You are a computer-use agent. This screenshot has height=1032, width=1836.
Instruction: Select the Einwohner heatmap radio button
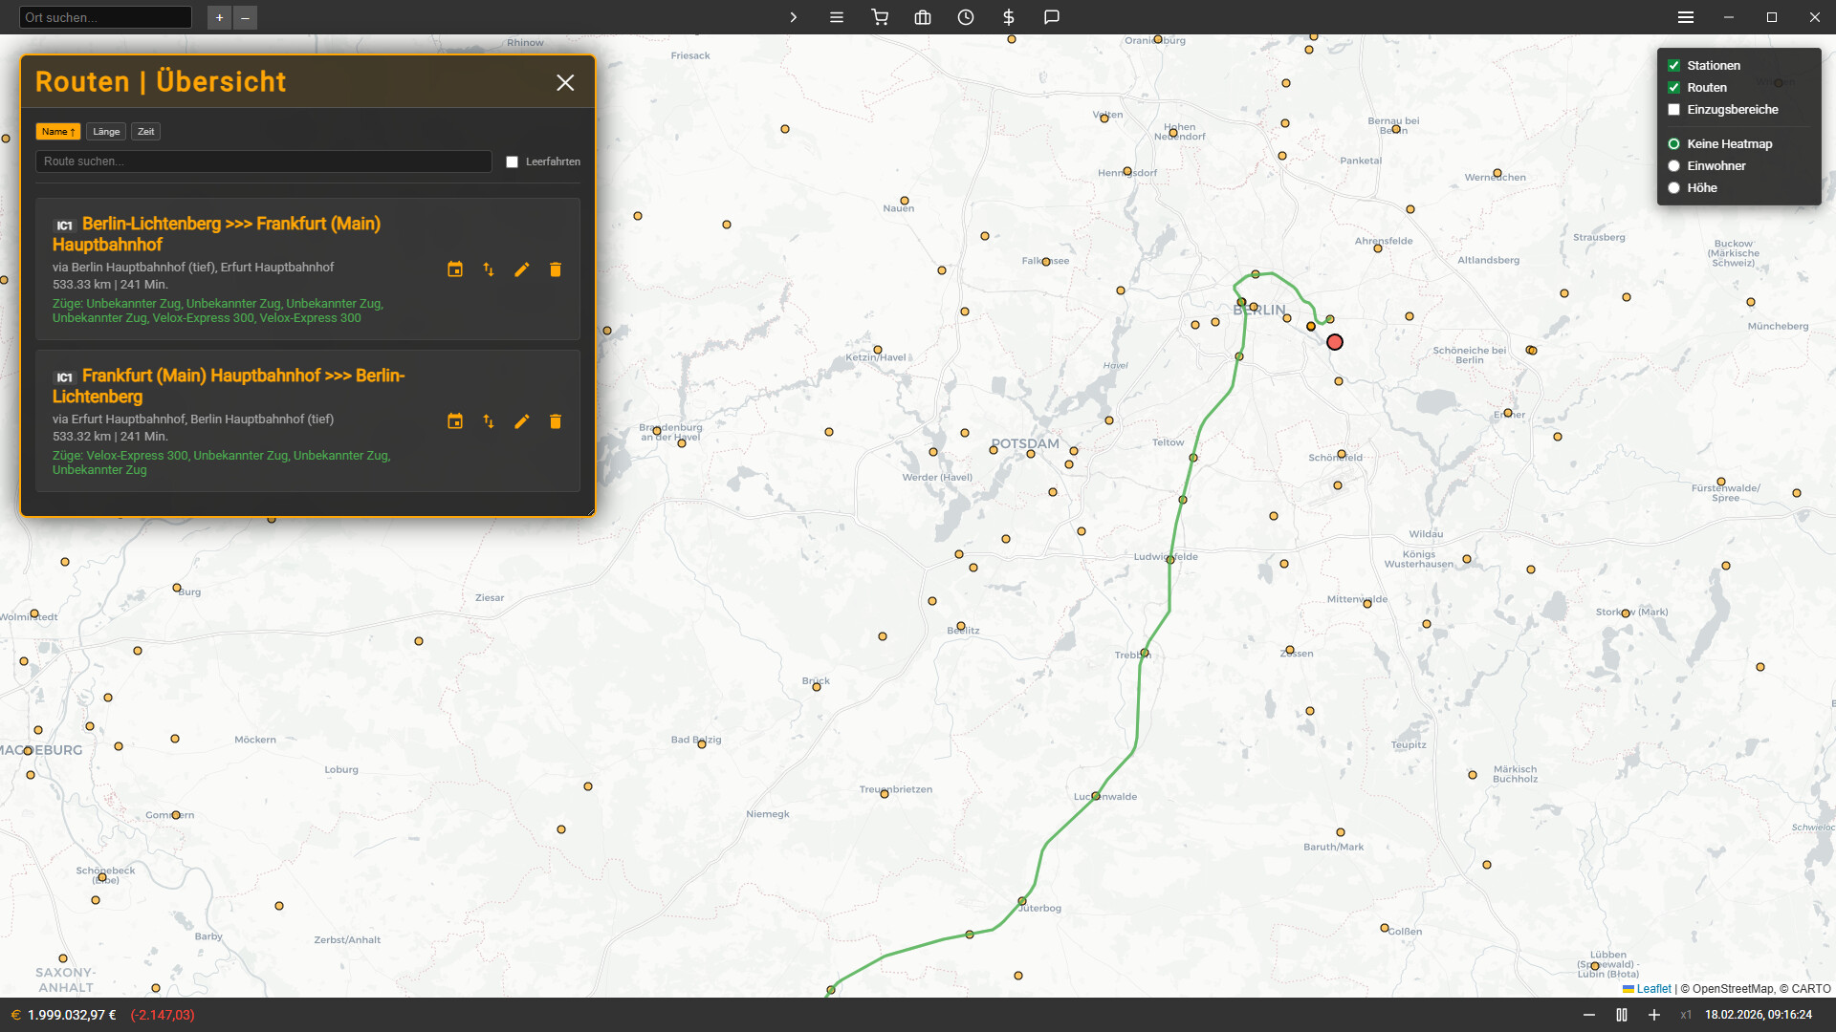pos(1673,165)
